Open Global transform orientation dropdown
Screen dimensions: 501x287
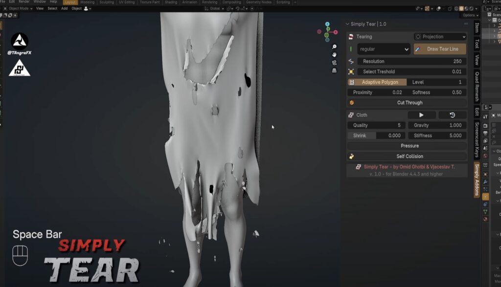click(215, 9)
